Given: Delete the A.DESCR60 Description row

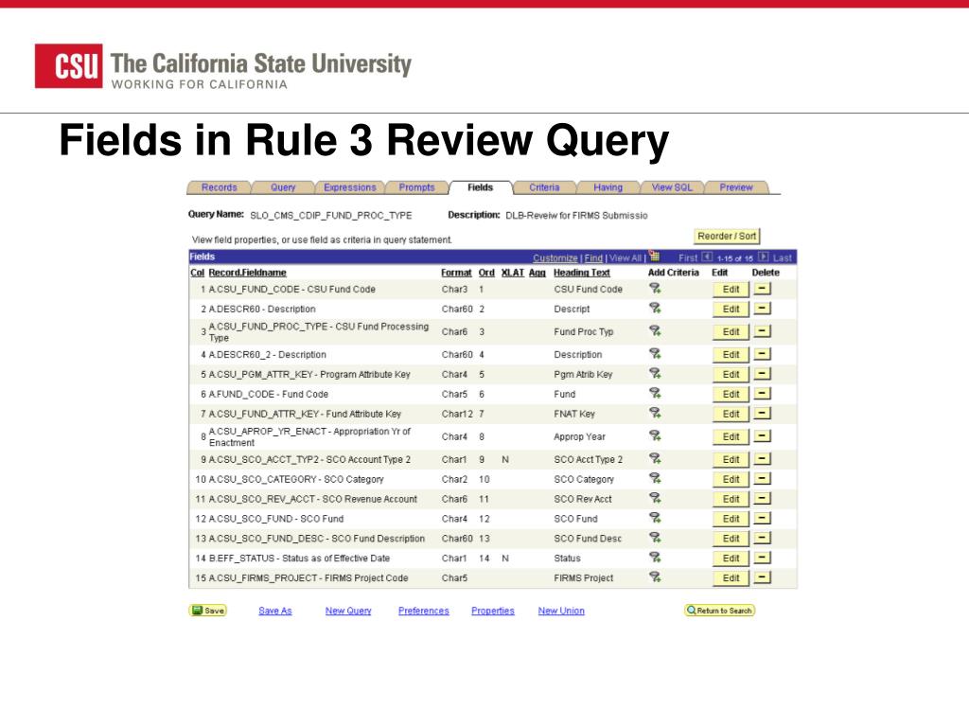Looking at the screenshot, I should click(763, 309).
